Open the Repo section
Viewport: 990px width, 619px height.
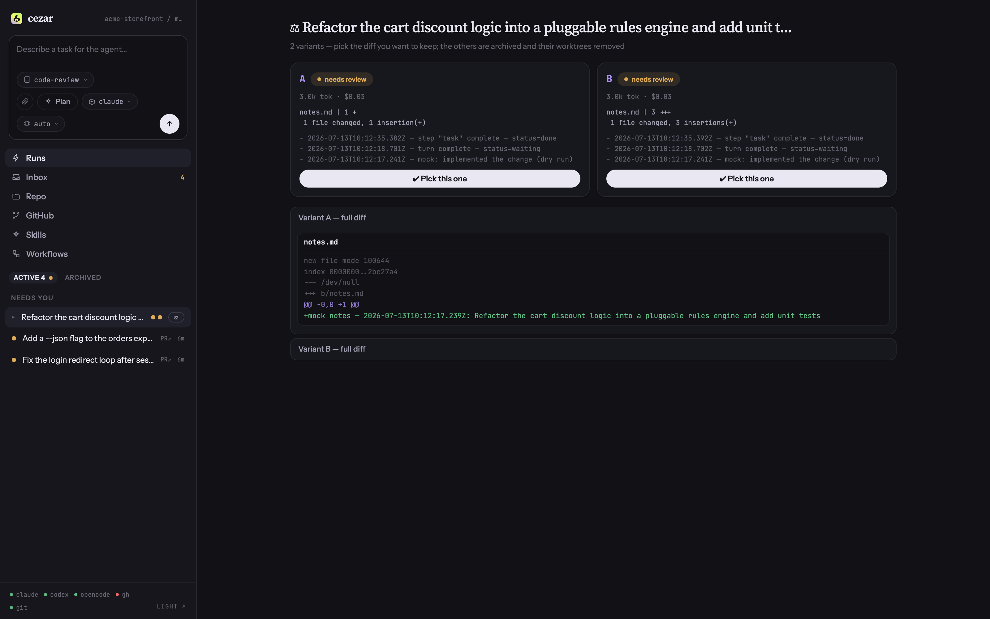click(x=98, y=197)
